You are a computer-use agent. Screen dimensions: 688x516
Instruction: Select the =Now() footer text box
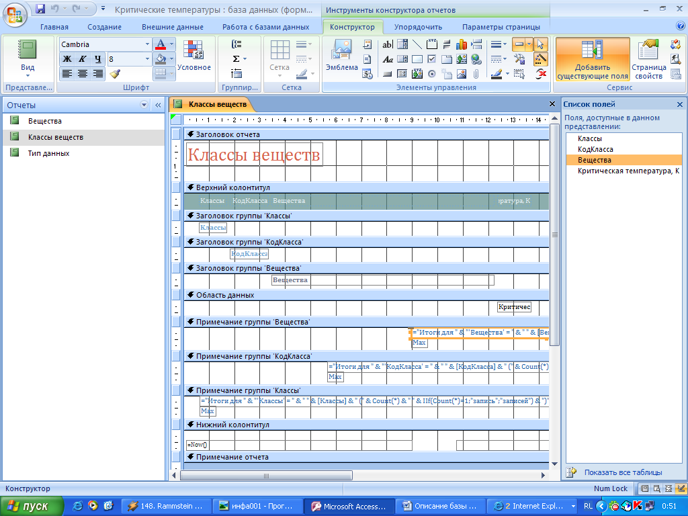coord(299,445)
